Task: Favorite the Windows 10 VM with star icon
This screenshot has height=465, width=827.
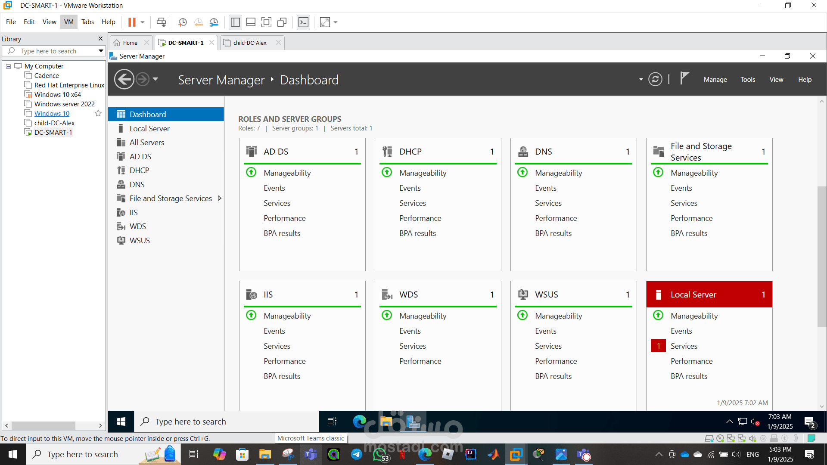Action: (x=98, y=113)
